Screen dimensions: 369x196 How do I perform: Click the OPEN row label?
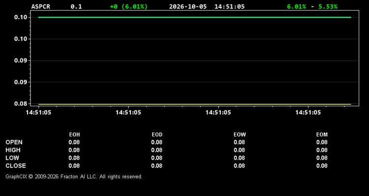coord(14,142)
